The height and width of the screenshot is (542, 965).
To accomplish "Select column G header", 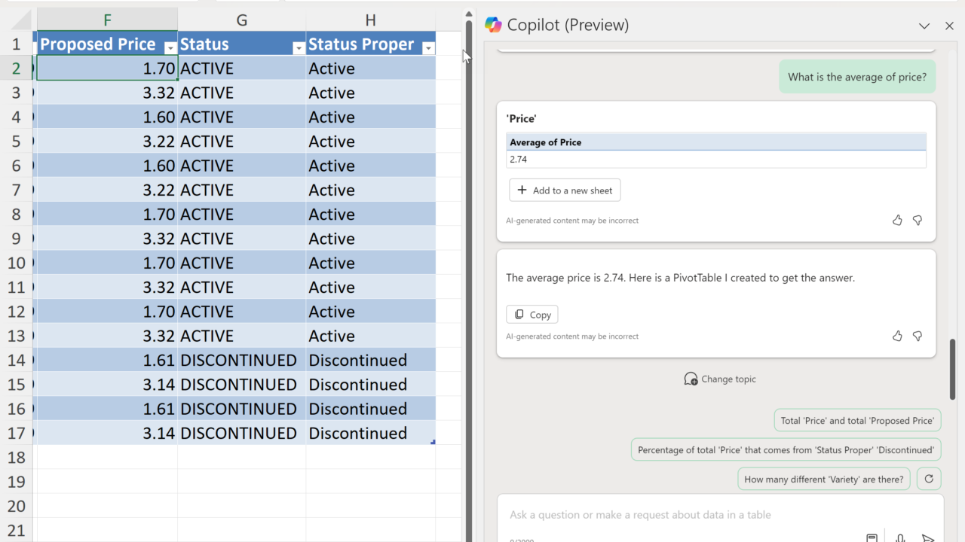I will pyautogui.click(x=242, y=20).
